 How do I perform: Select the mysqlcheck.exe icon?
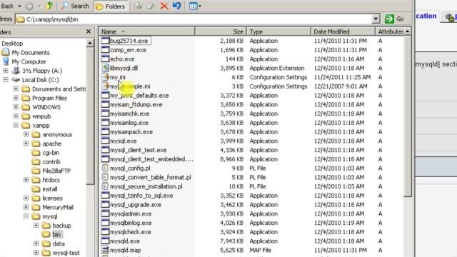tap(105, 231)
